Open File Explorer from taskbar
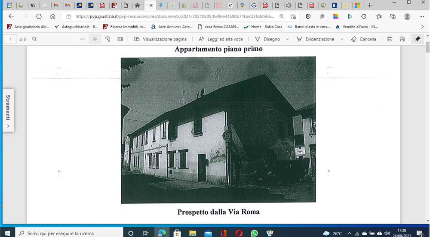The image size is (430, 237). pos(193,233)
